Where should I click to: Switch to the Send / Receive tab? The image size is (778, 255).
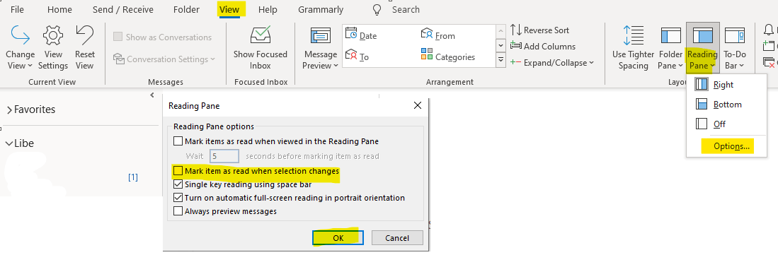123,9
